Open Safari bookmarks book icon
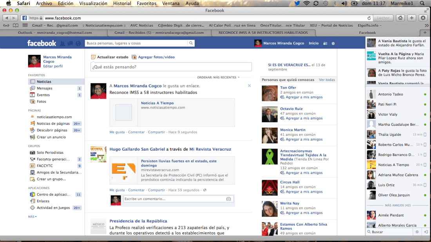 click(16, 25)
